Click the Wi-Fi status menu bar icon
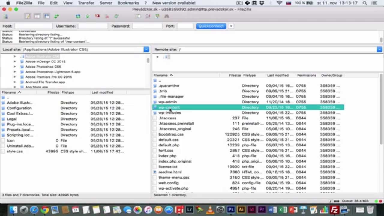384x216 pixels. [x=279, y=3]
